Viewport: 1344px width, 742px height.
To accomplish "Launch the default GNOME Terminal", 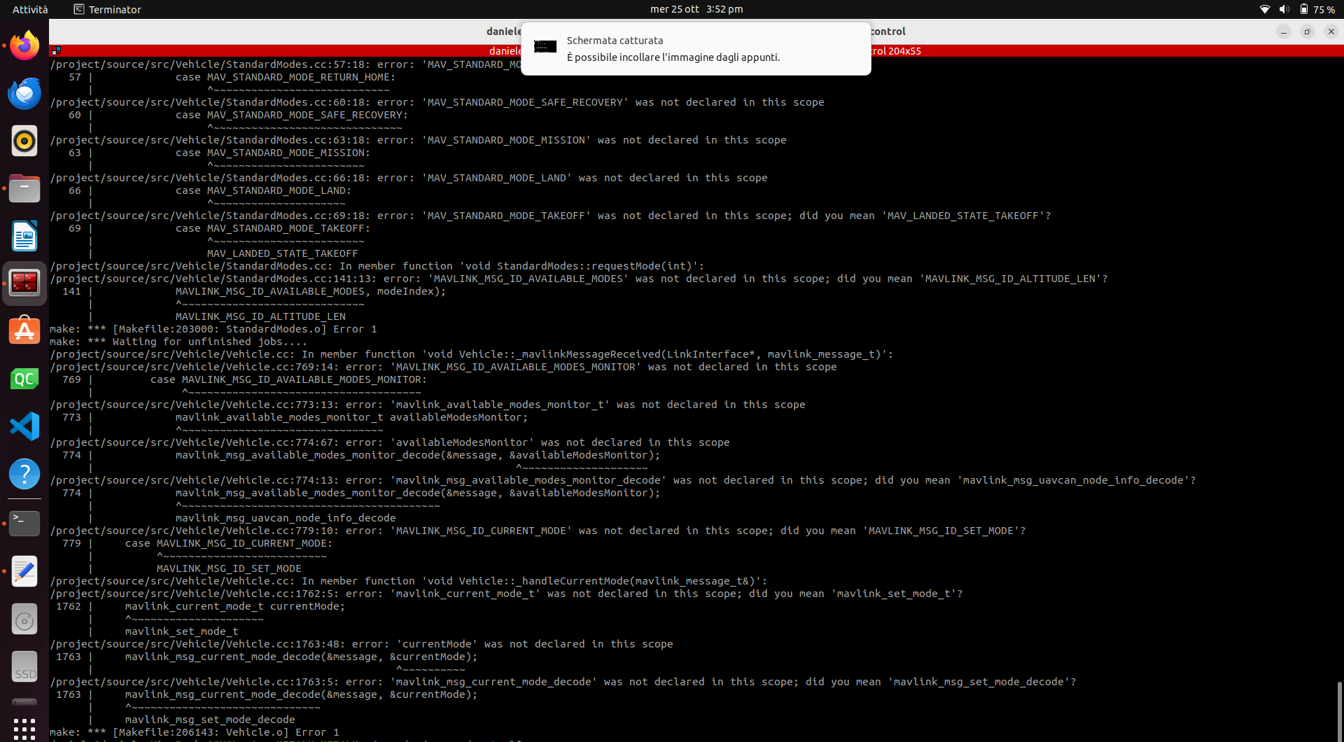I will coord(24,523).
